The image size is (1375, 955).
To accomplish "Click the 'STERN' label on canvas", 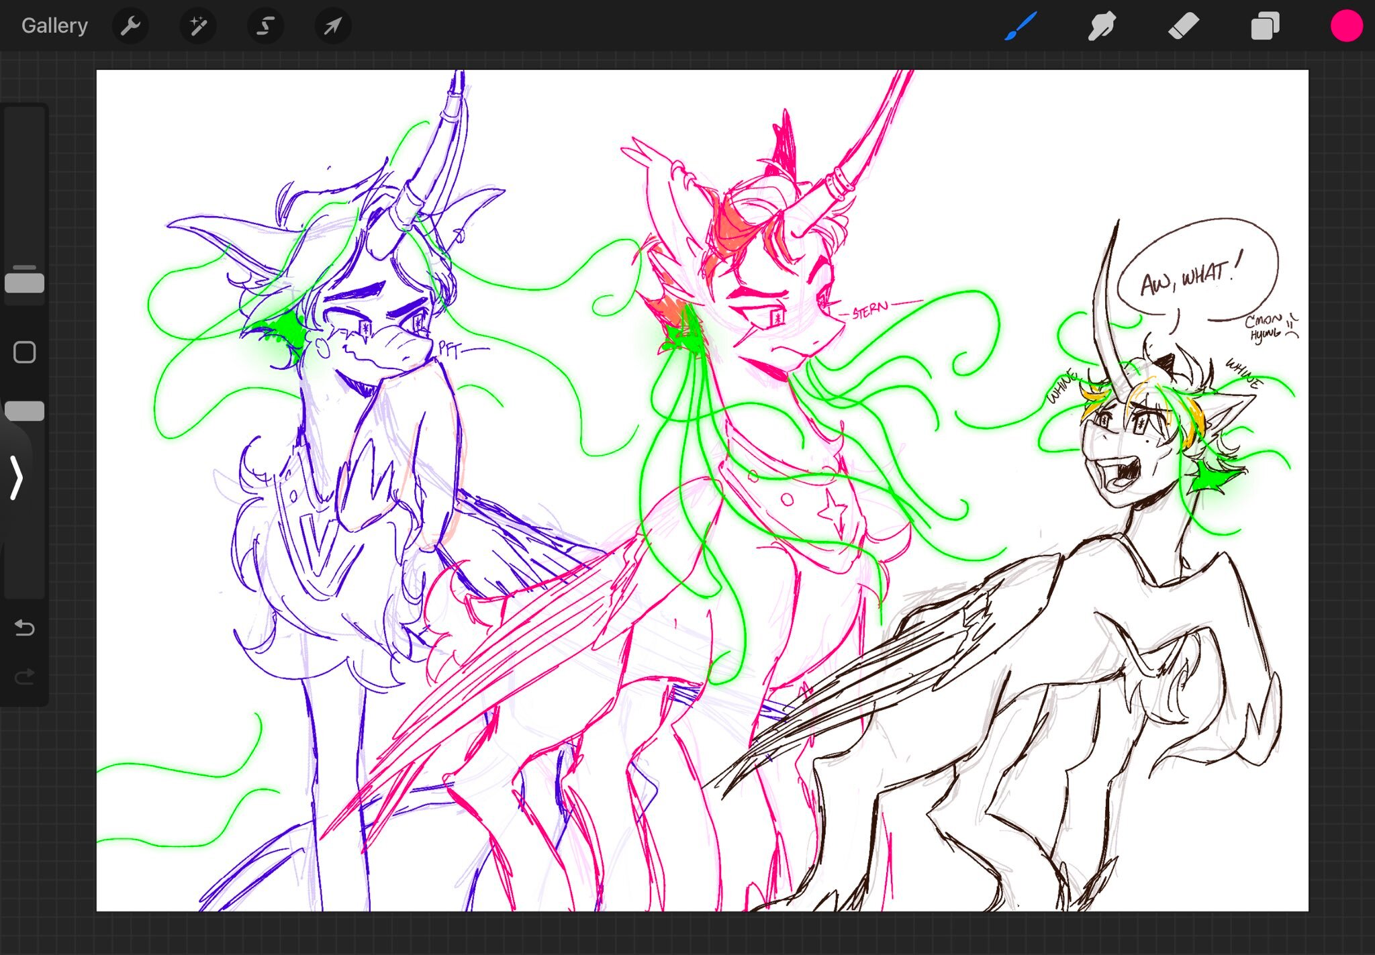I will click(870, 310).
